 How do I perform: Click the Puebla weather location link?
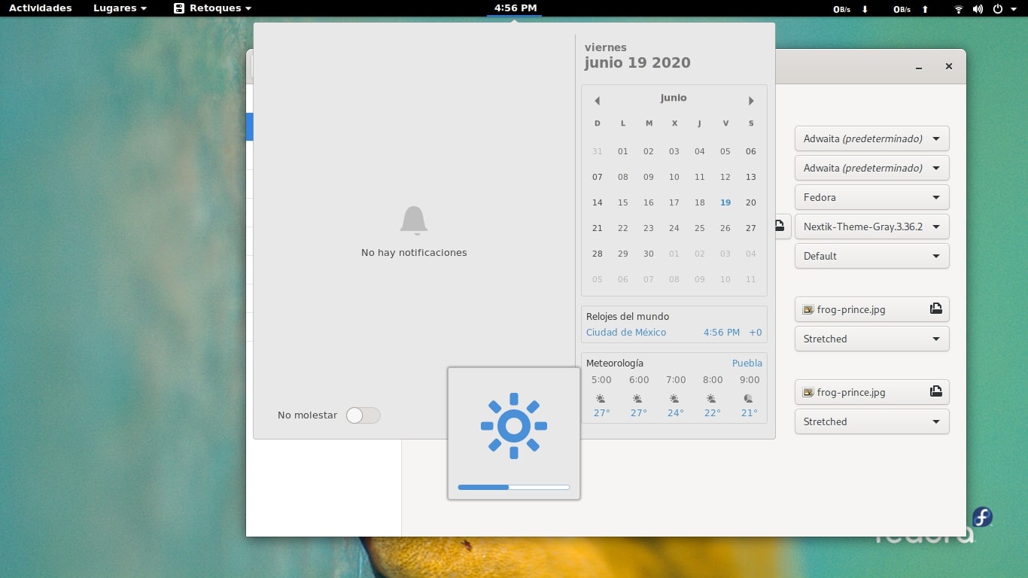[747, 363]
